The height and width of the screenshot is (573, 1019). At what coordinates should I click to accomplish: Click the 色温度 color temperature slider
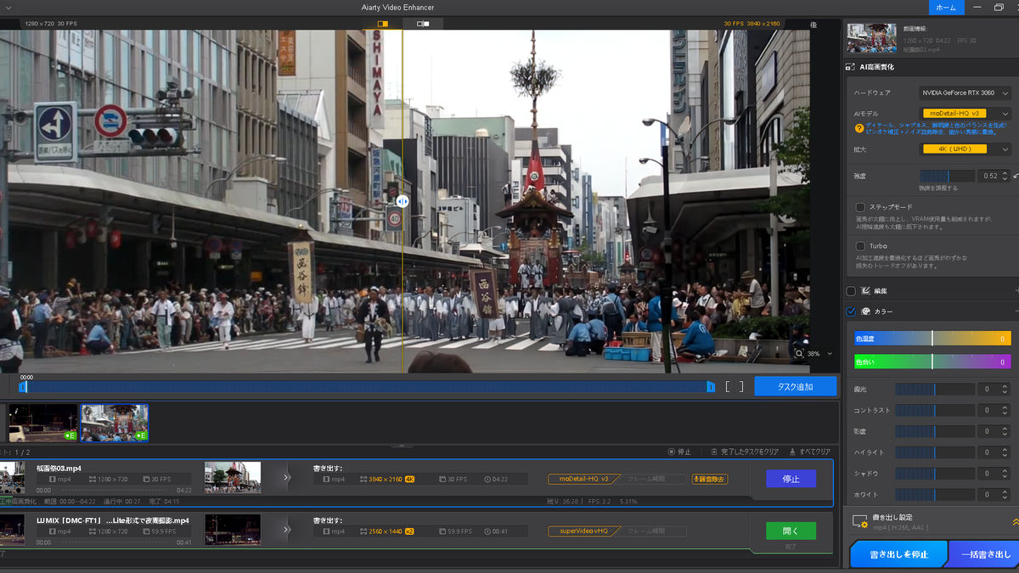tap(932, 339)
